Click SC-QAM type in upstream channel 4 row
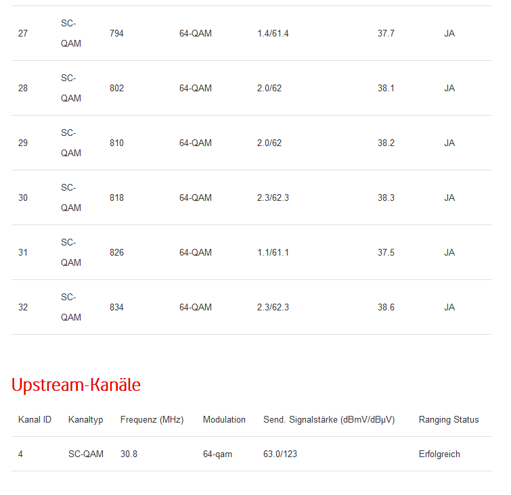 (x=86, y=454)
